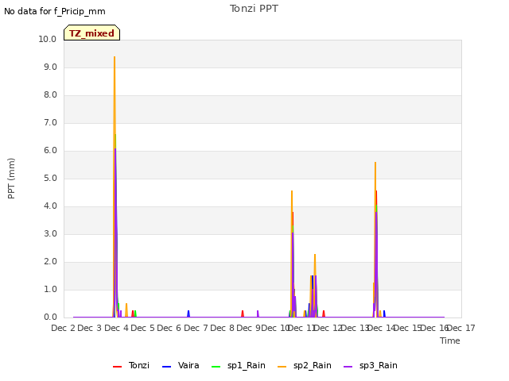Click the Dec 7 x-axis date label
509x381 pixels.
coord(196,328)
